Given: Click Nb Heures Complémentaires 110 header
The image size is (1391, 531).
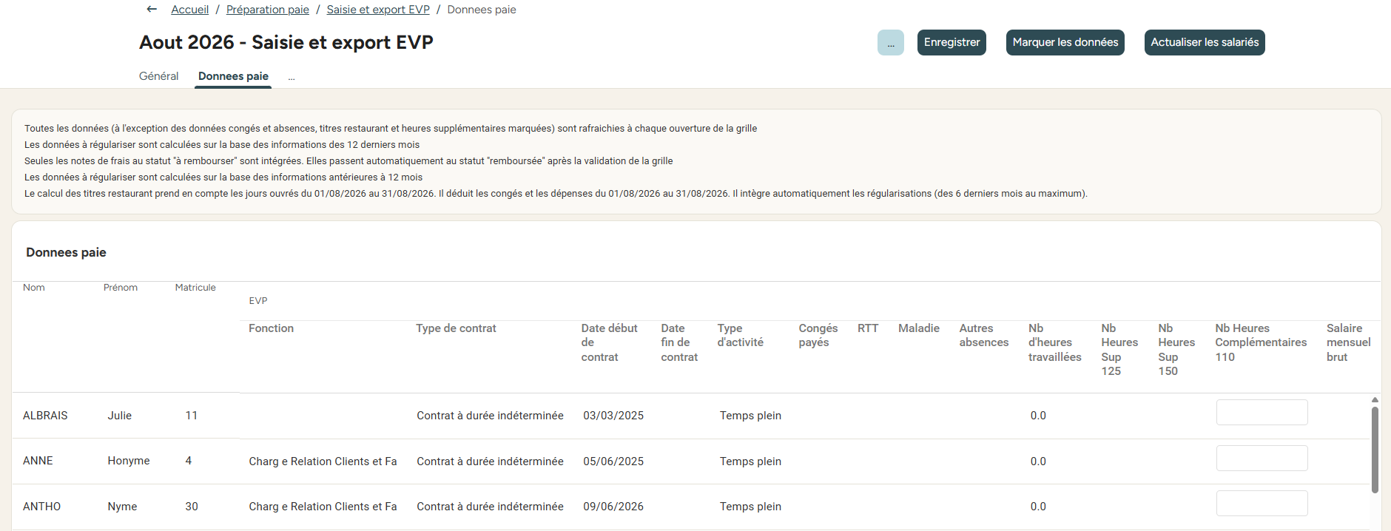Looking at the screenshot, I should tap(1261, 342).
